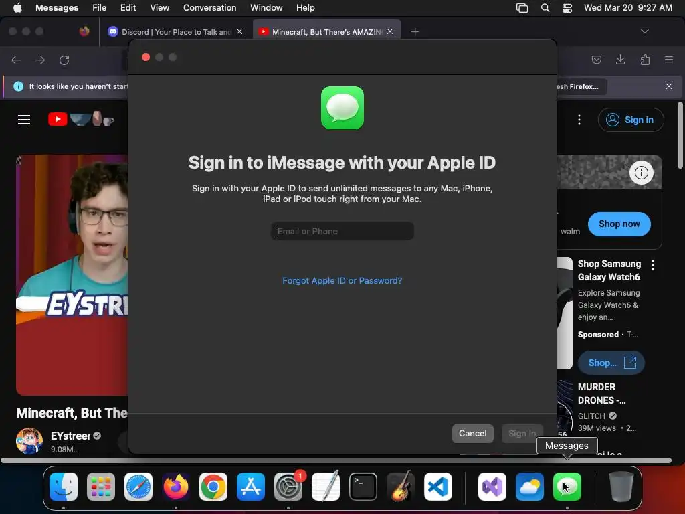Click the YouTube page vertical scrollbar
This screenshot has height=514, width=685.
680,135
